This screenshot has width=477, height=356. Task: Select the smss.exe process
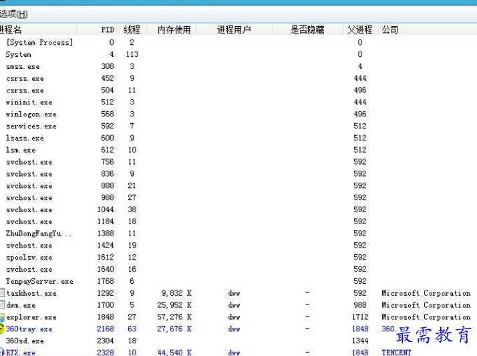coord(23,66)
